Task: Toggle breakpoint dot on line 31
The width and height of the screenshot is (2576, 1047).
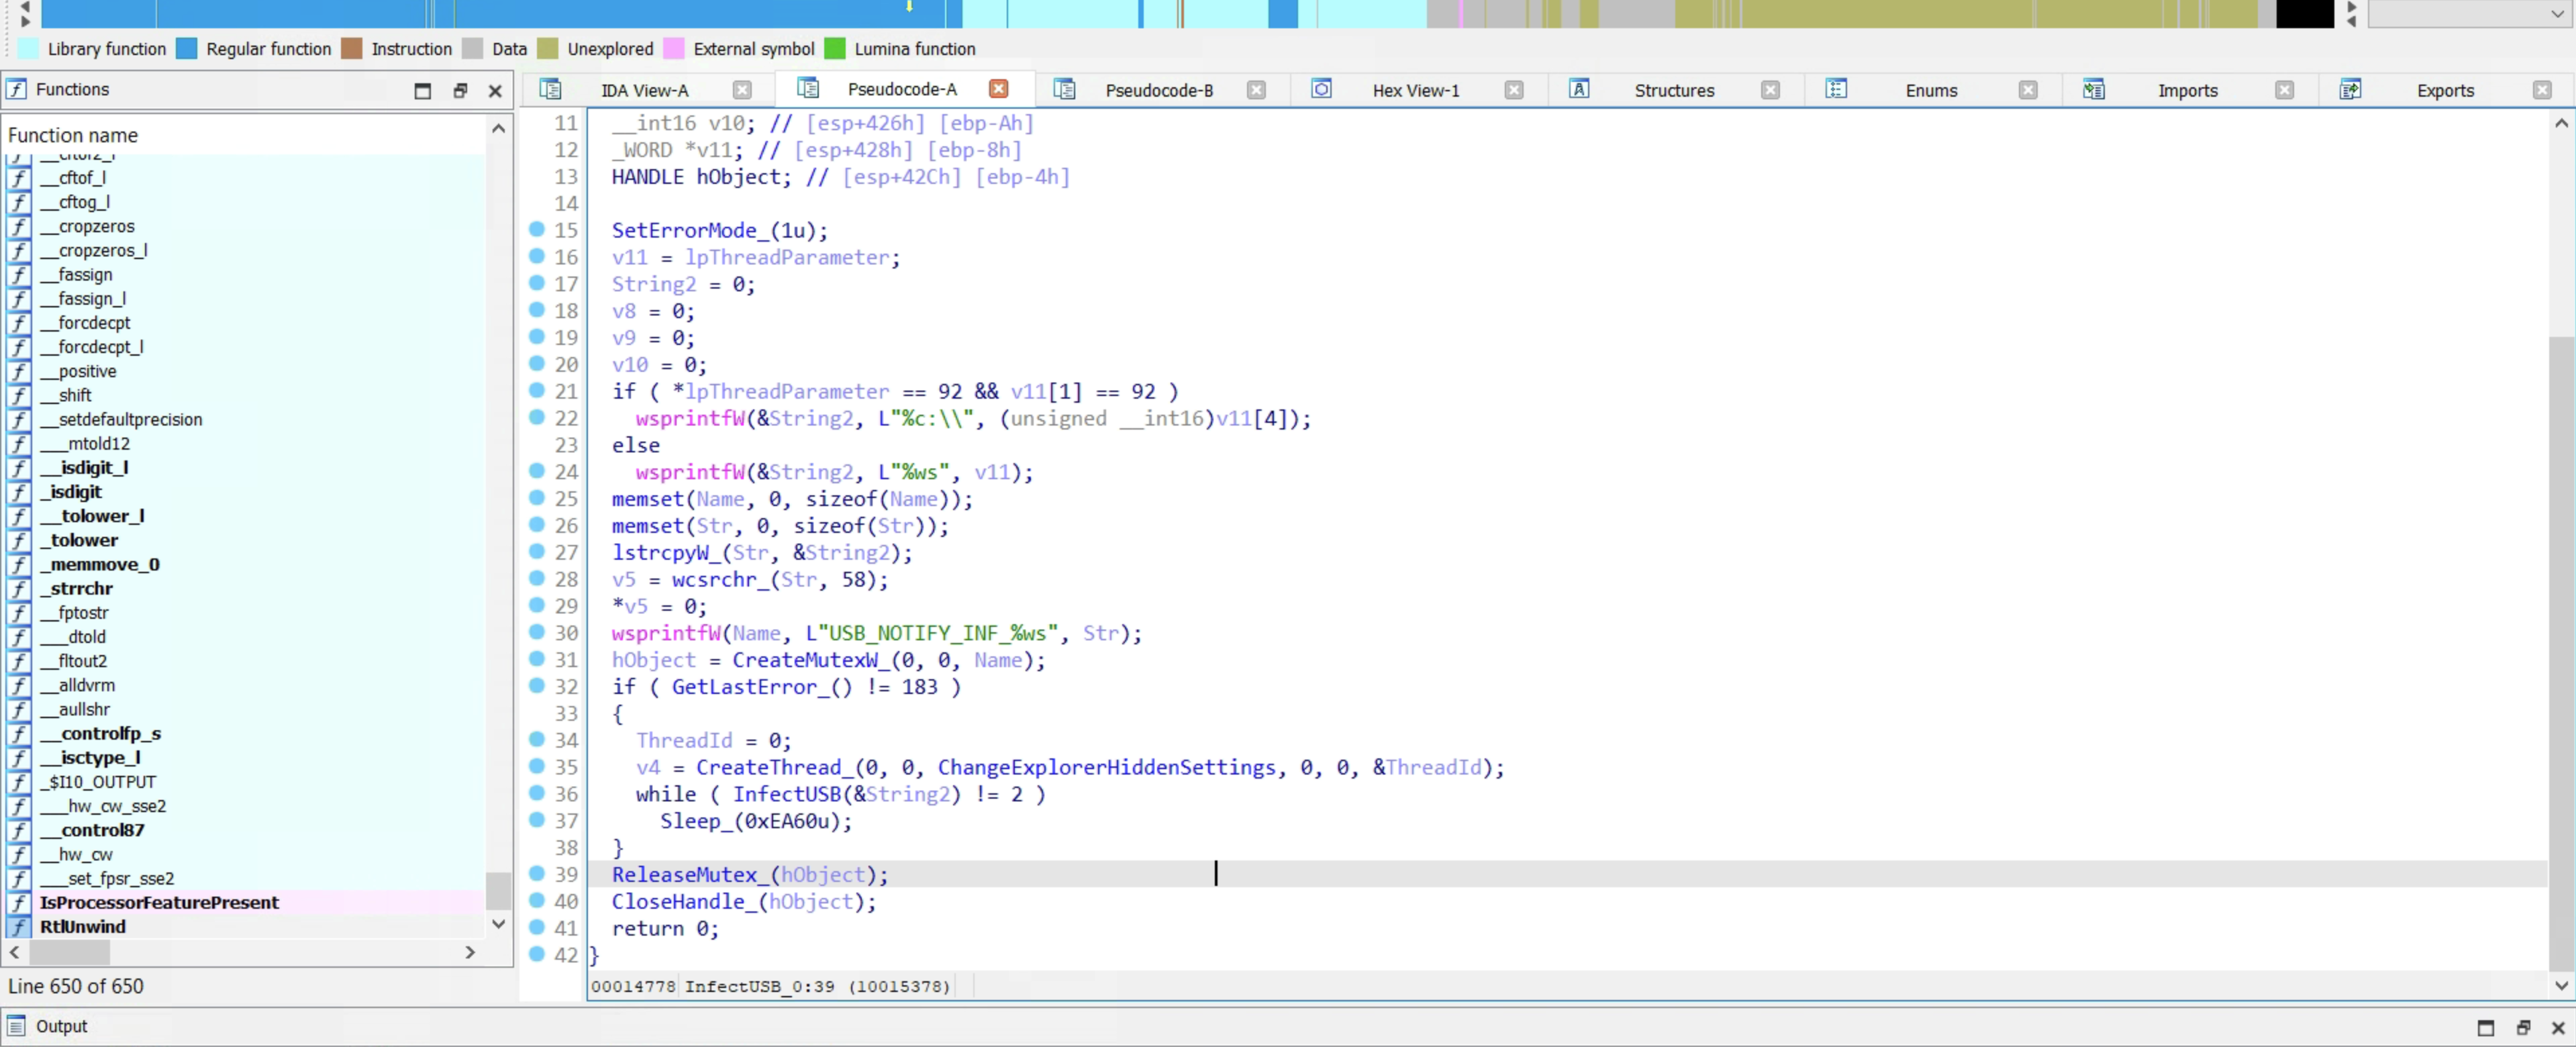Action: click(537, 658)
